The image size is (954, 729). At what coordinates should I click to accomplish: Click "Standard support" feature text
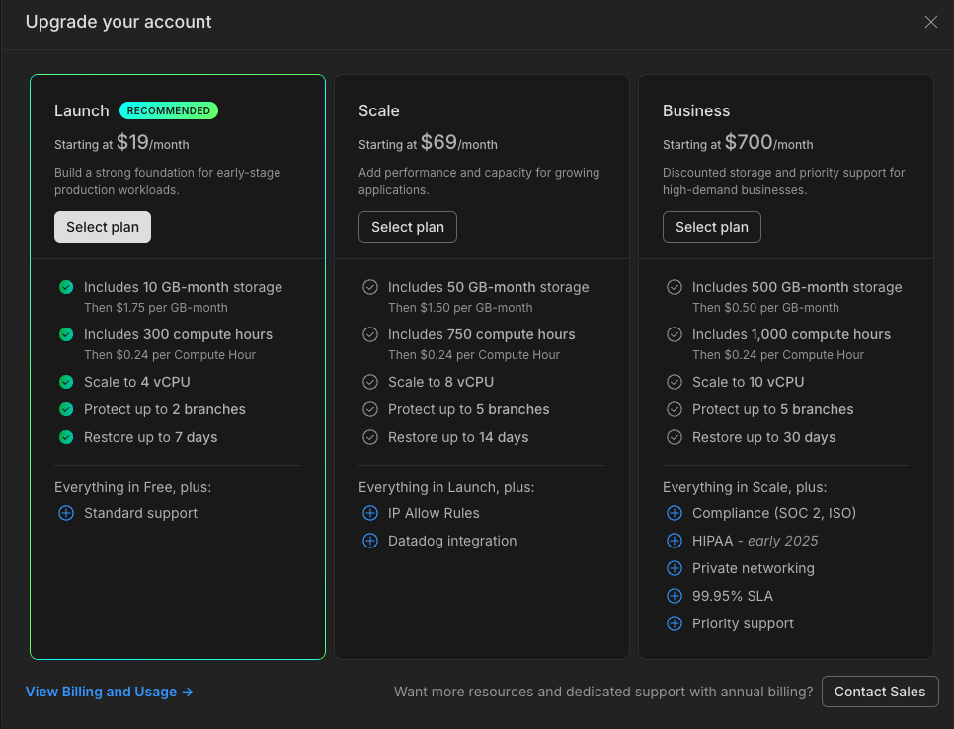[x=140, y=513]
